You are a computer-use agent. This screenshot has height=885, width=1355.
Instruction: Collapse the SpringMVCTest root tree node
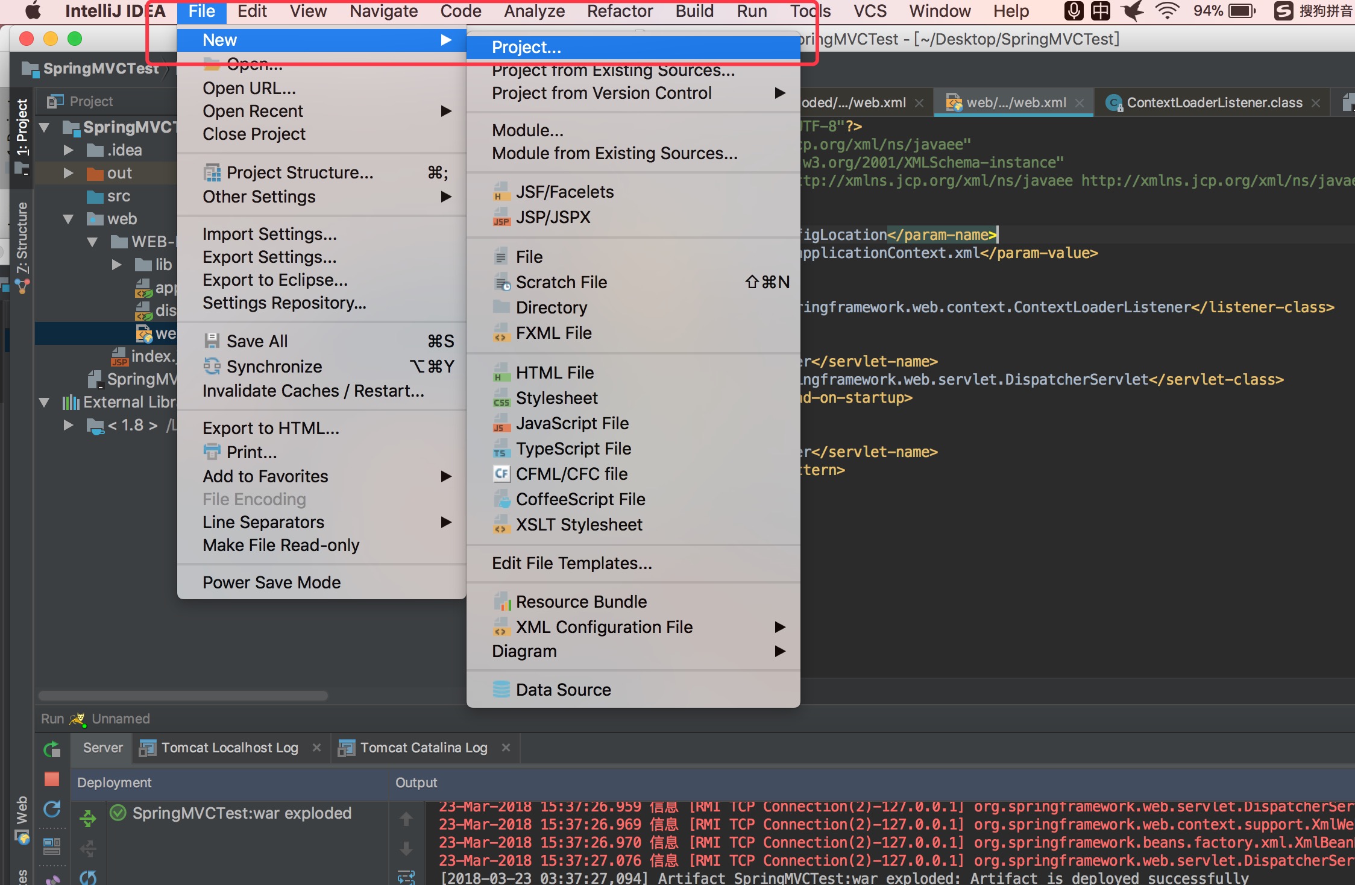[45, 128]
